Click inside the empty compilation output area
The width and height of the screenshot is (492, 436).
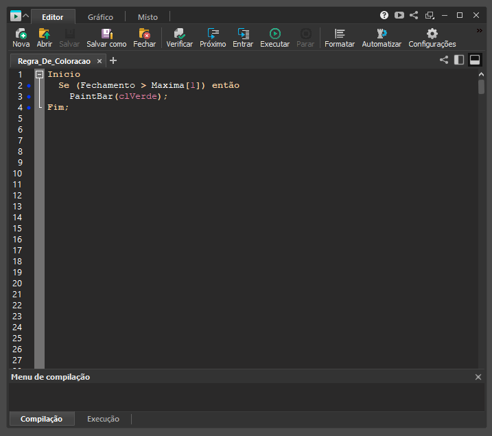(x=246, y=397)
